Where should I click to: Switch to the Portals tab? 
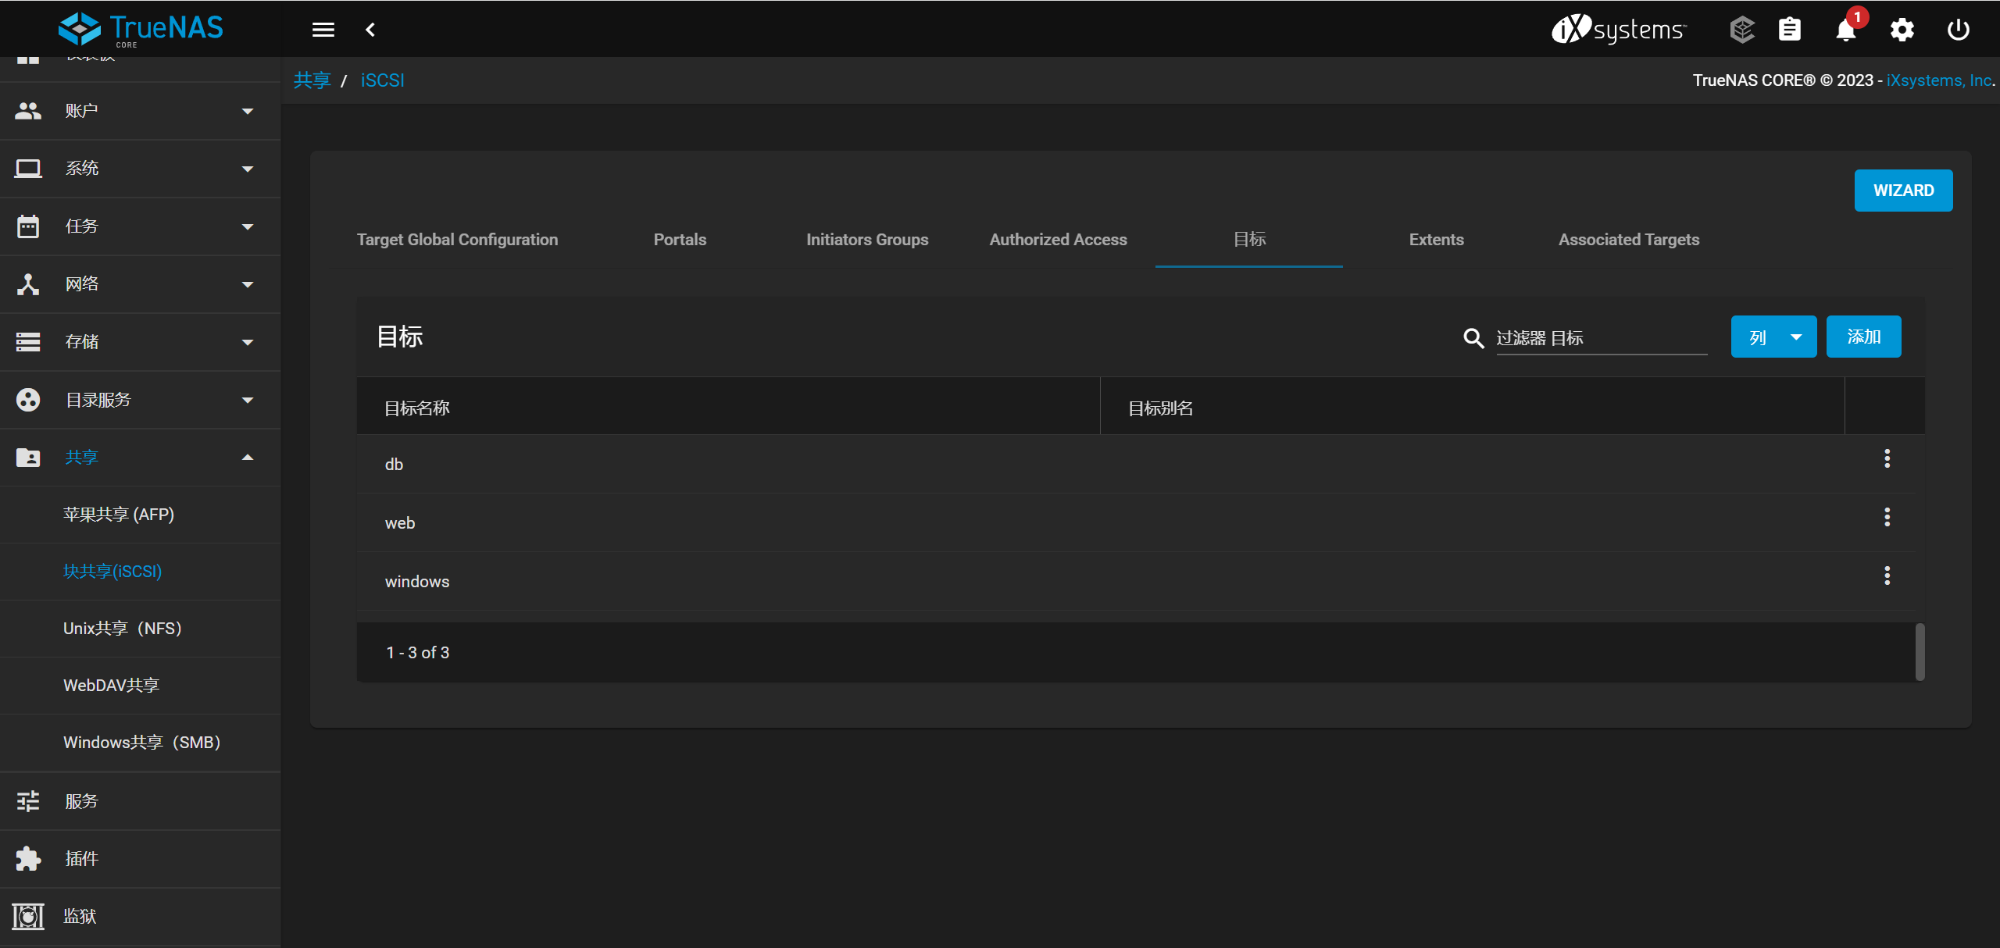point(680,240)
